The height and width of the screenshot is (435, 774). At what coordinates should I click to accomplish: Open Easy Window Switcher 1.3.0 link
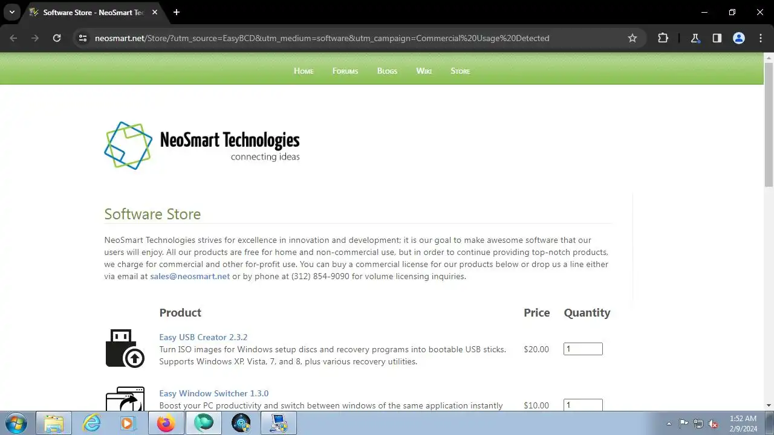pyautogui.click(x=214, y=393)
